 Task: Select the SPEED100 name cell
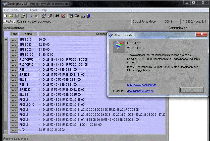(x=26, y=55)
